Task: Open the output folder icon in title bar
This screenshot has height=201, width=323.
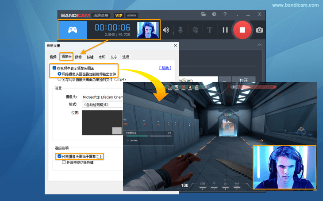Action: [204, 14]
